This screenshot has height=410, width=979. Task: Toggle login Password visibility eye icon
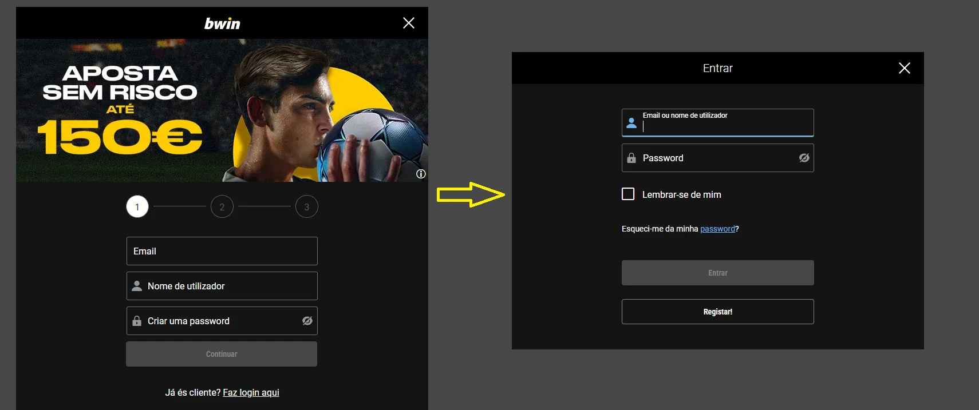[804, 158]
